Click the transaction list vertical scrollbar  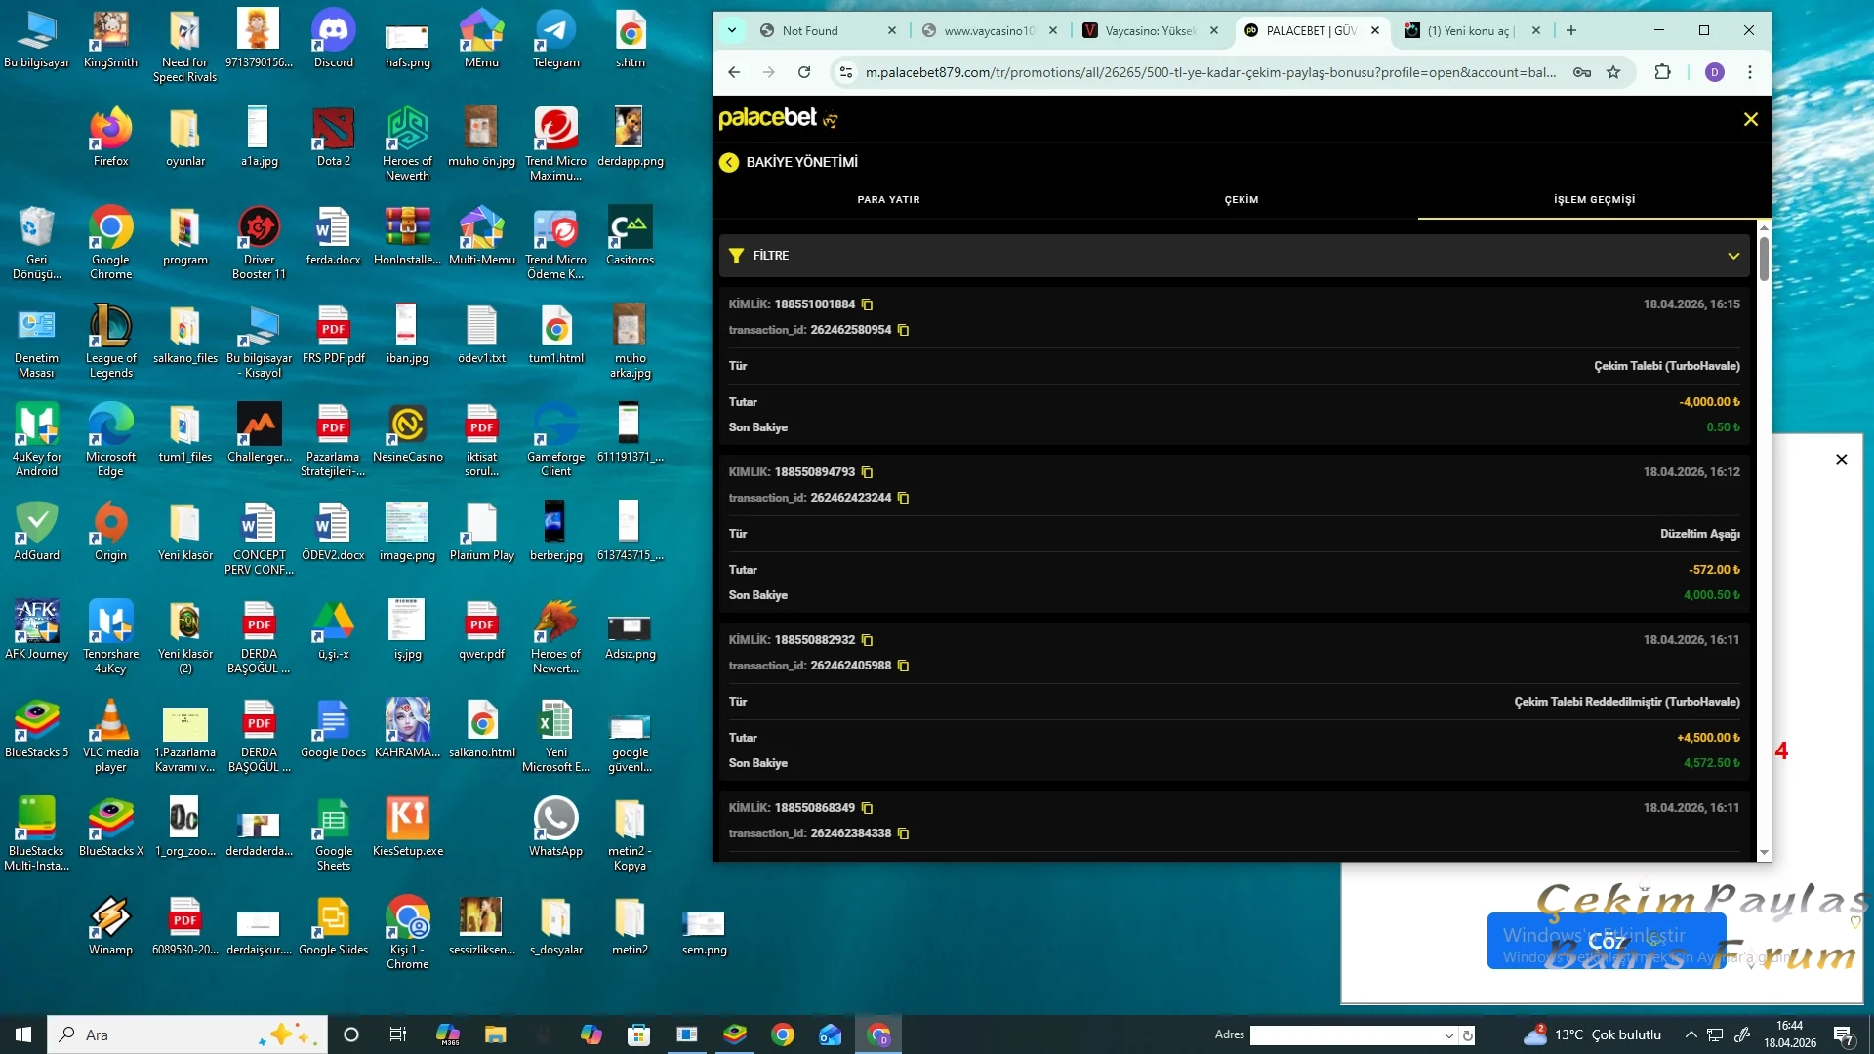tap(1764, 259)
